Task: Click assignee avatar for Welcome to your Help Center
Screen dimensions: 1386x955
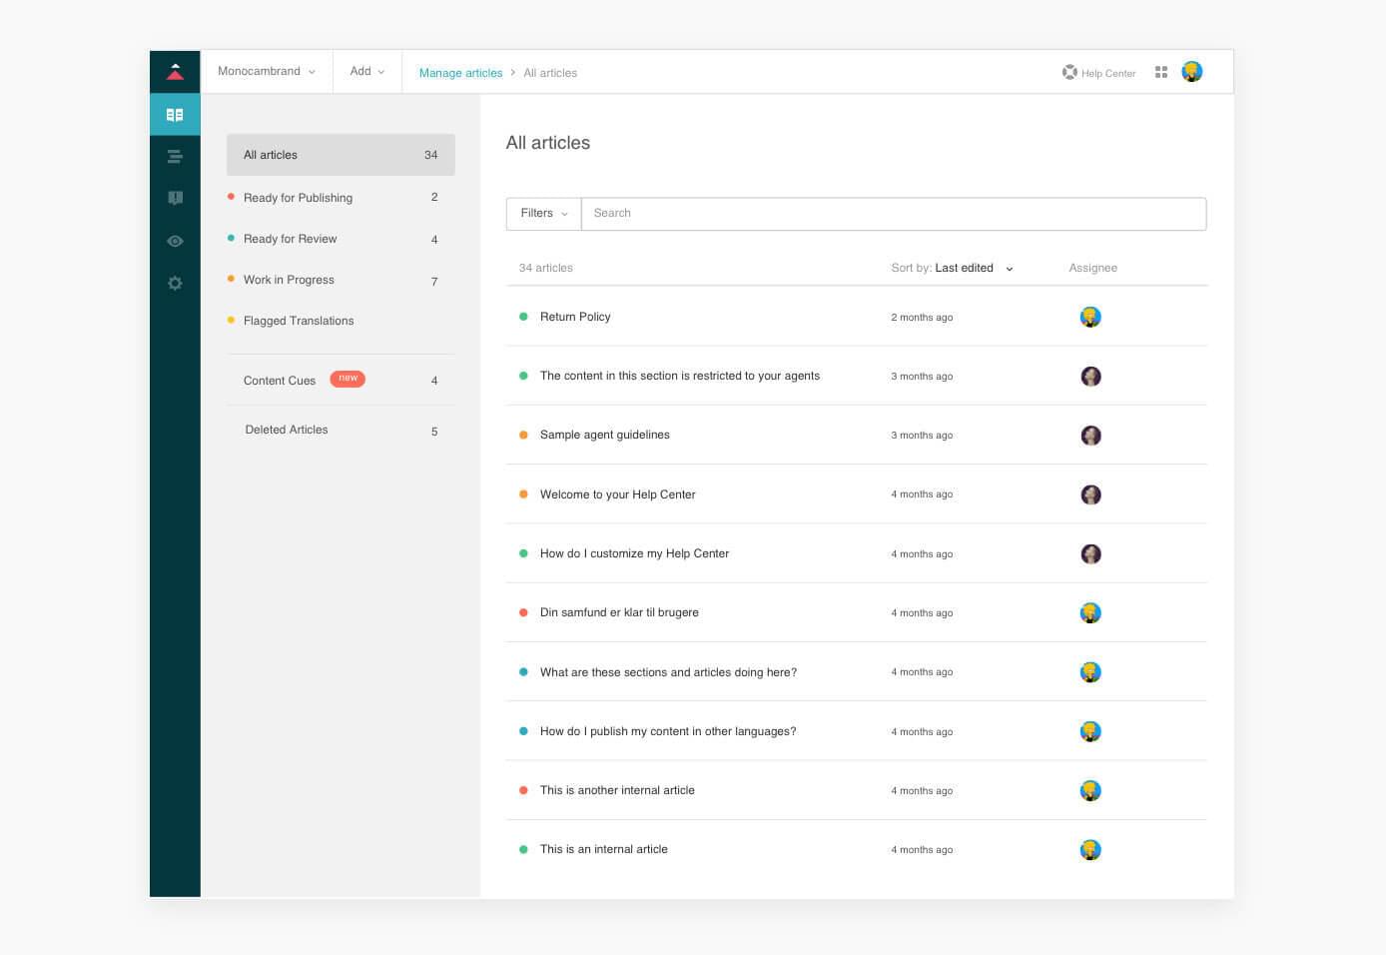Action: (1090, 494)
